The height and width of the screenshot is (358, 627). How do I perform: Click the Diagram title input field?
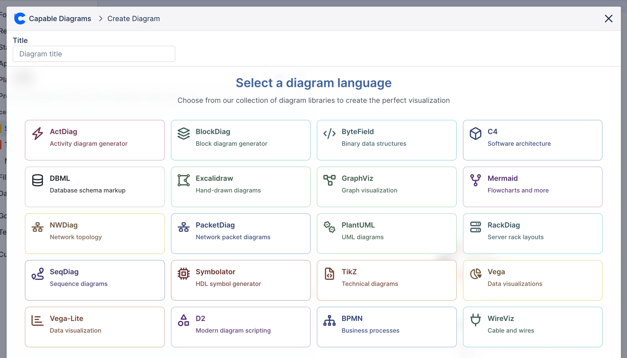point(94,54)
